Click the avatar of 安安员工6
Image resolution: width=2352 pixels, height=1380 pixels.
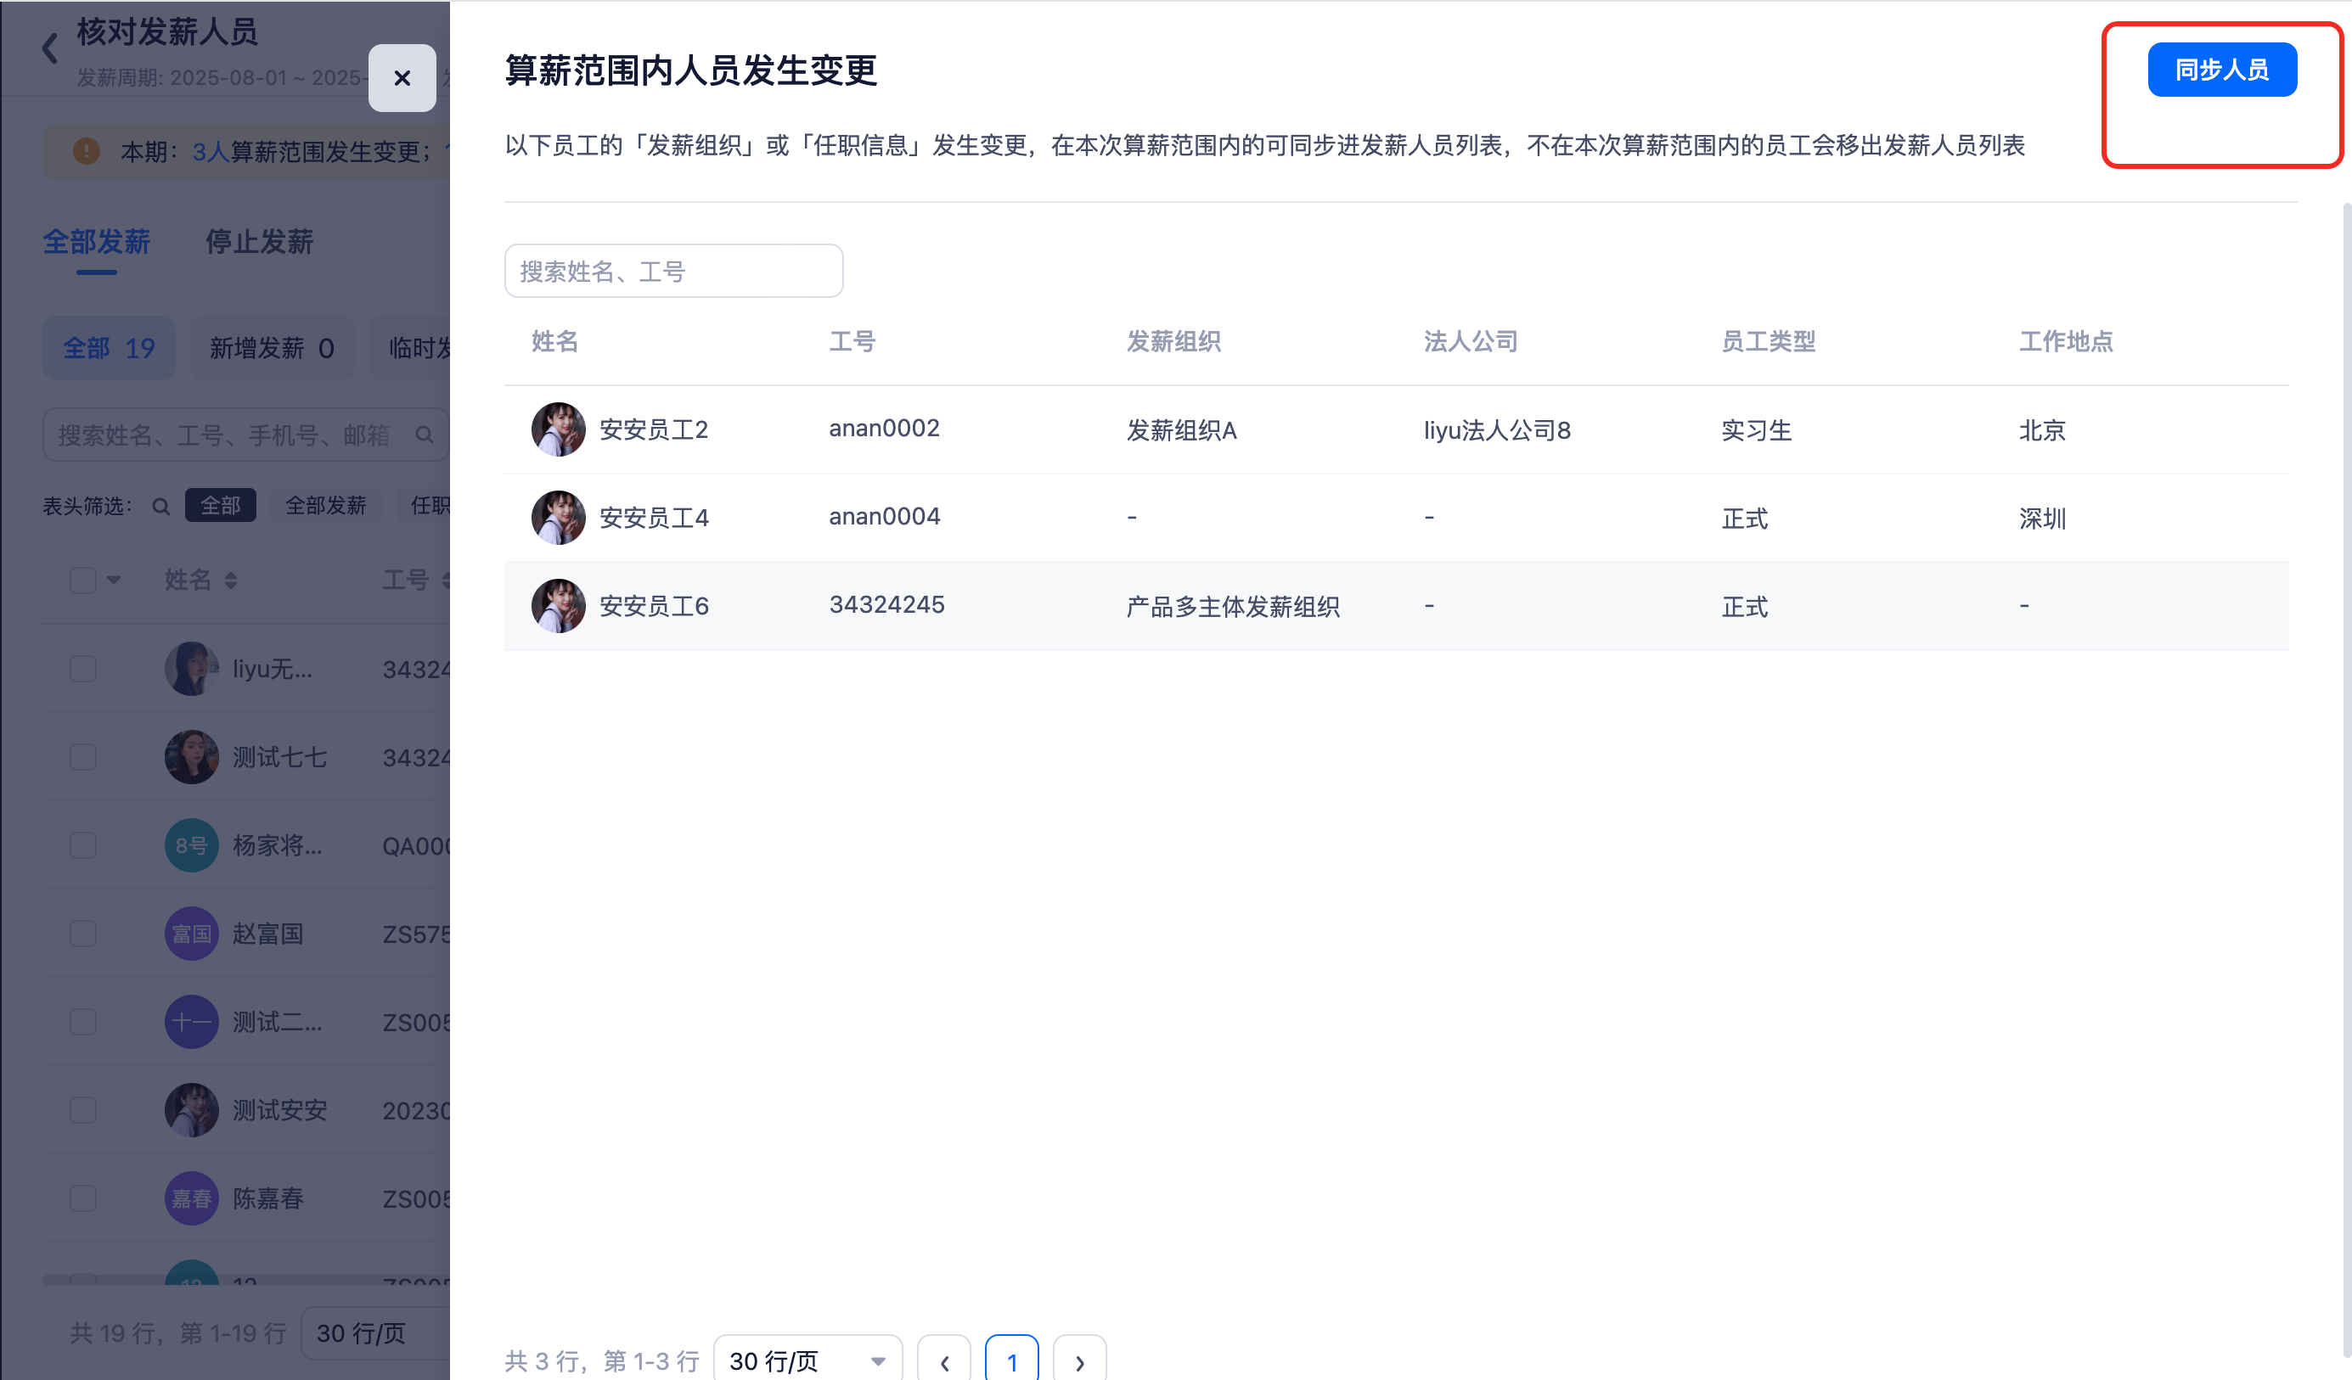[x=558, y=606]
